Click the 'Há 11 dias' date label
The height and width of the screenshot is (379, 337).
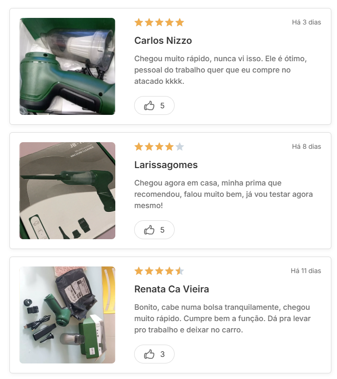pos(306,271)
